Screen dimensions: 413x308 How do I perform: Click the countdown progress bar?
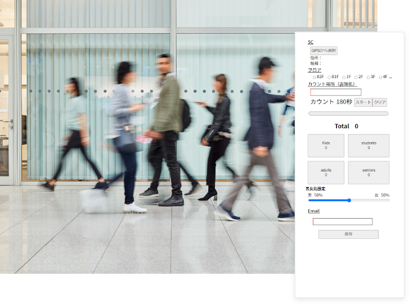pyautogui.click(x=348, y=114)
